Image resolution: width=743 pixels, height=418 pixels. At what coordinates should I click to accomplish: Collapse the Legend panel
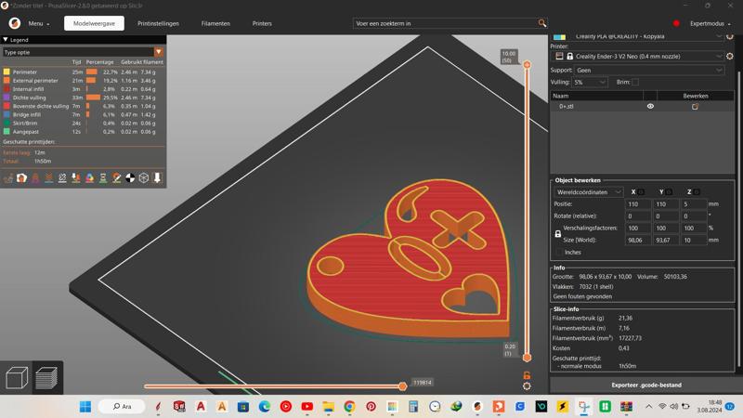click(x=6, y=40)
